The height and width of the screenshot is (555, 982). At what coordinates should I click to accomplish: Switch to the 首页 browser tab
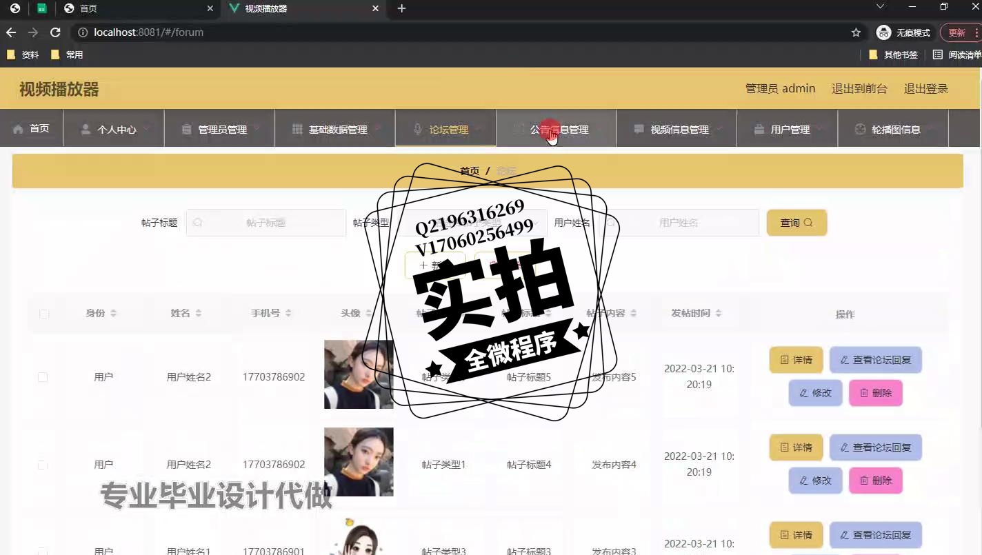click(138, 9)
